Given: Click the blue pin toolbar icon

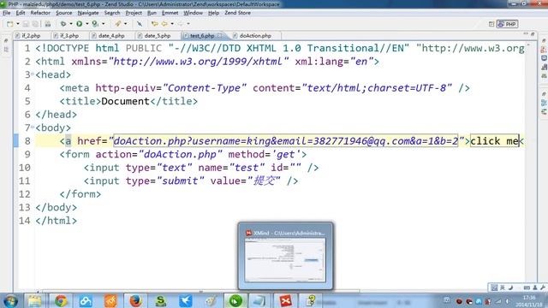Looking at the screenshot, I should 140,24.
